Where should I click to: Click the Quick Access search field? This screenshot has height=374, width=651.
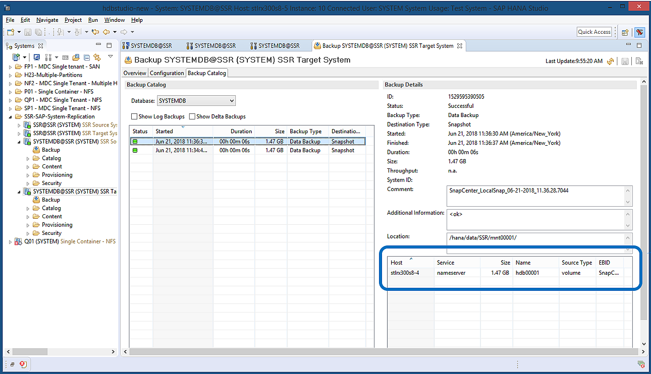click(x=594, y=32)
